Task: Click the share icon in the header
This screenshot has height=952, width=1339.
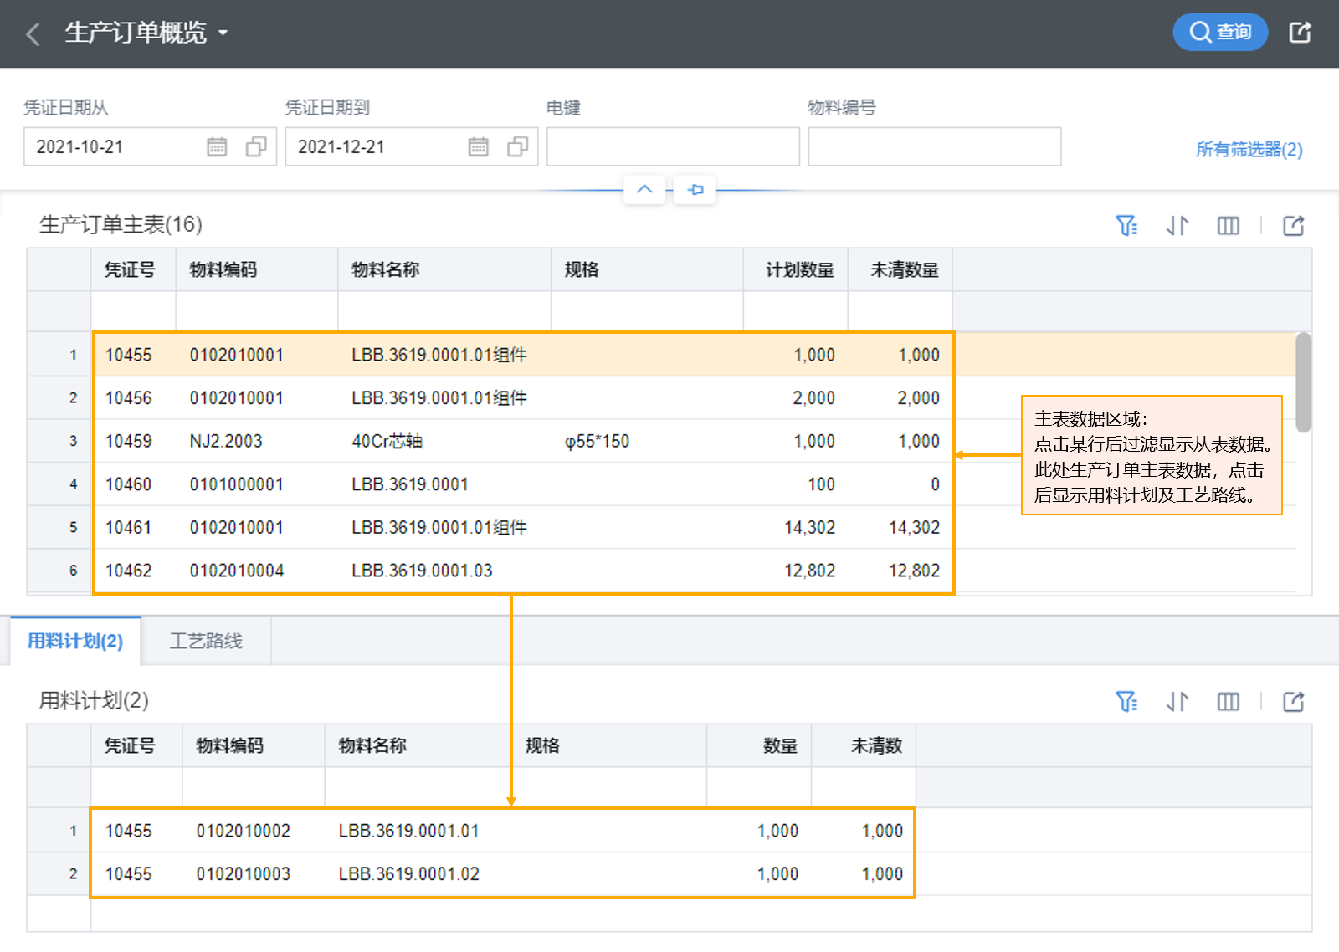Action: tap(1300, 33)
